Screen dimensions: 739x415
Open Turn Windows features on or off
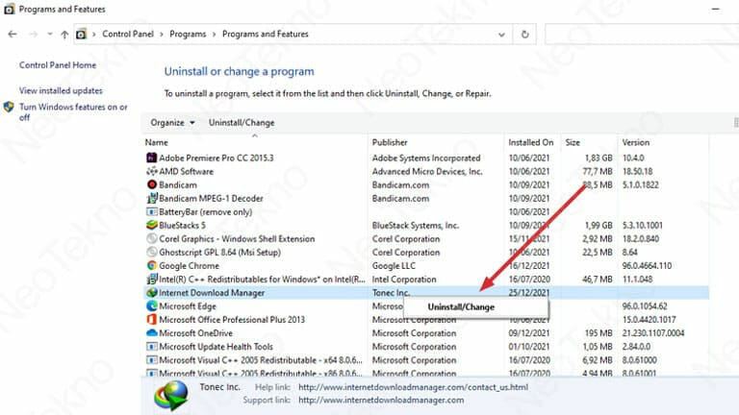pos(73,112)
